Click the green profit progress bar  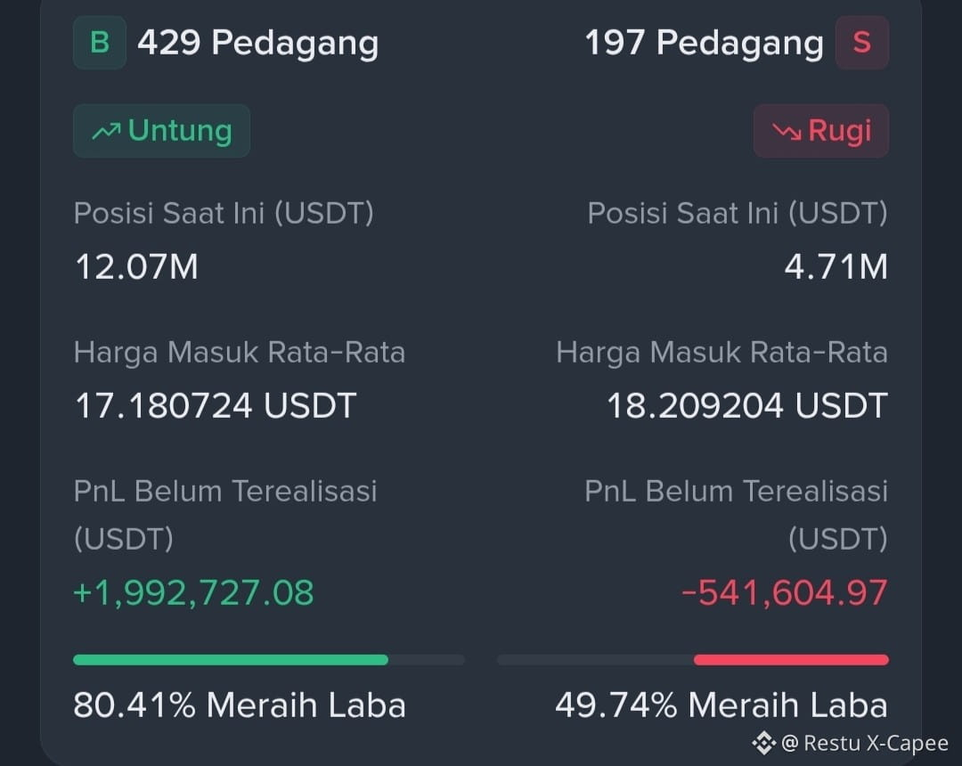(x=231, y=660)
